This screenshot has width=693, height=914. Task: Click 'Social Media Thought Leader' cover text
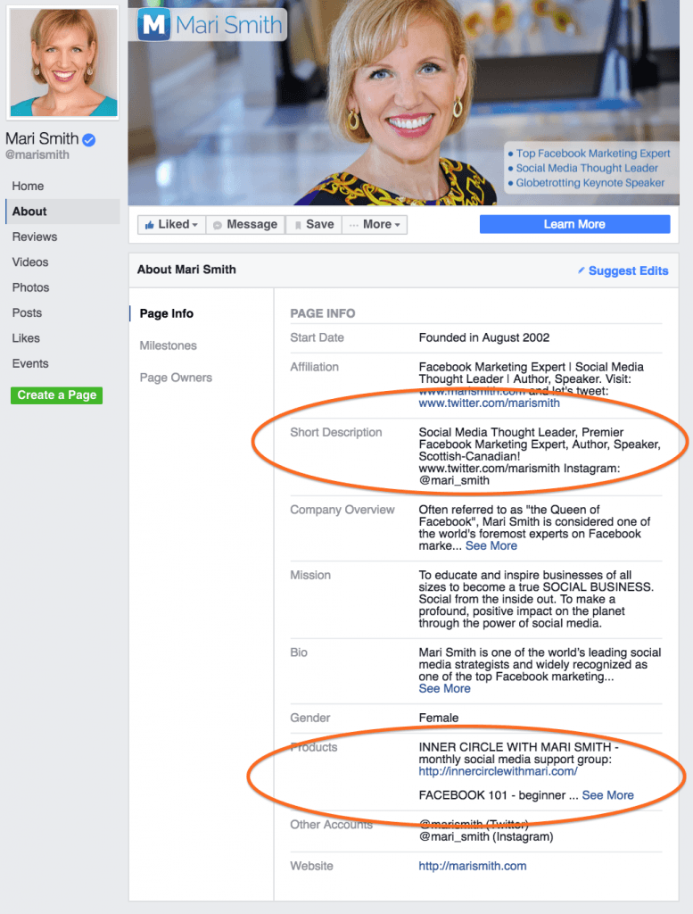pyautogui.click(x=587, y=169)
